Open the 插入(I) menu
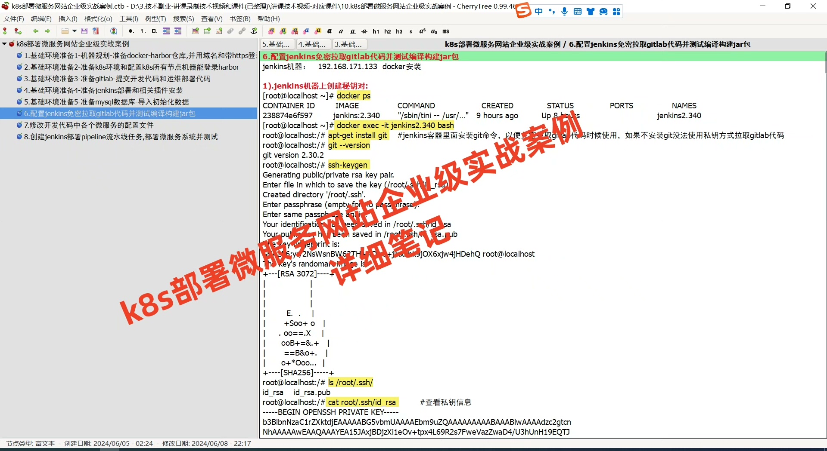827x451 pixels. click(68, 19)
